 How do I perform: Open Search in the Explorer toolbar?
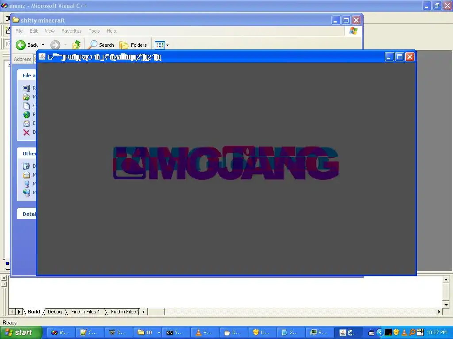[101, 45]
